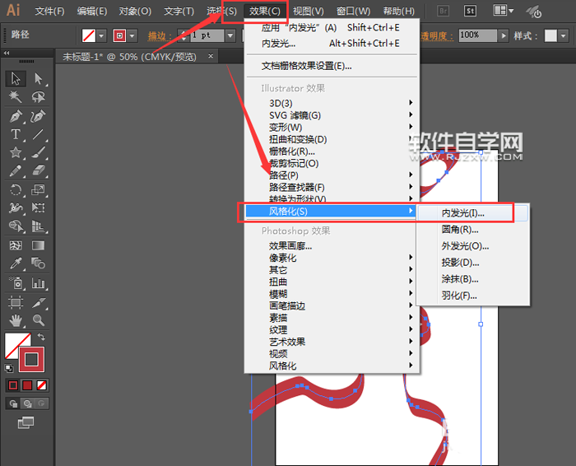The height and width of the screenshot is (466, 576).
Task: Pick the Type tool
Action: coord(15,134)
